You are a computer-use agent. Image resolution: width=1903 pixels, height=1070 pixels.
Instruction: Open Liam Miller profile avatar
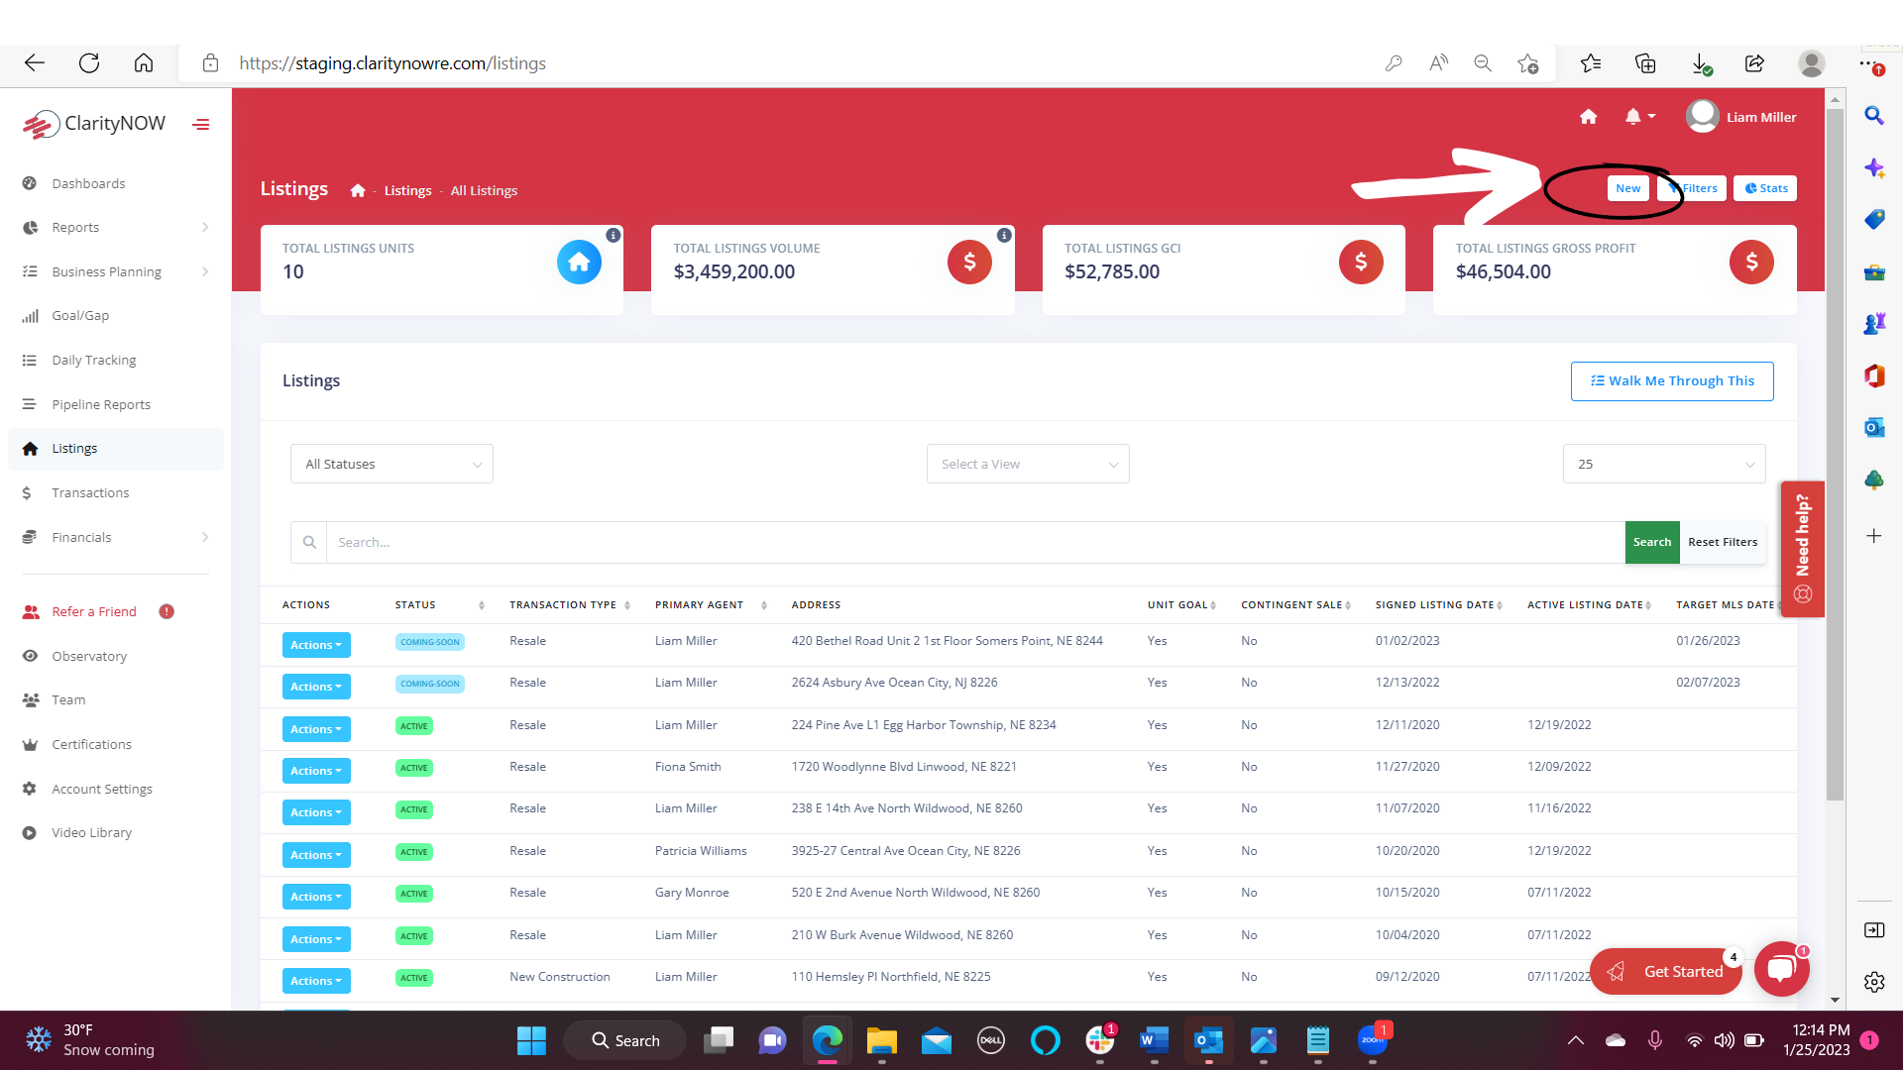(x=1702, y=117)
